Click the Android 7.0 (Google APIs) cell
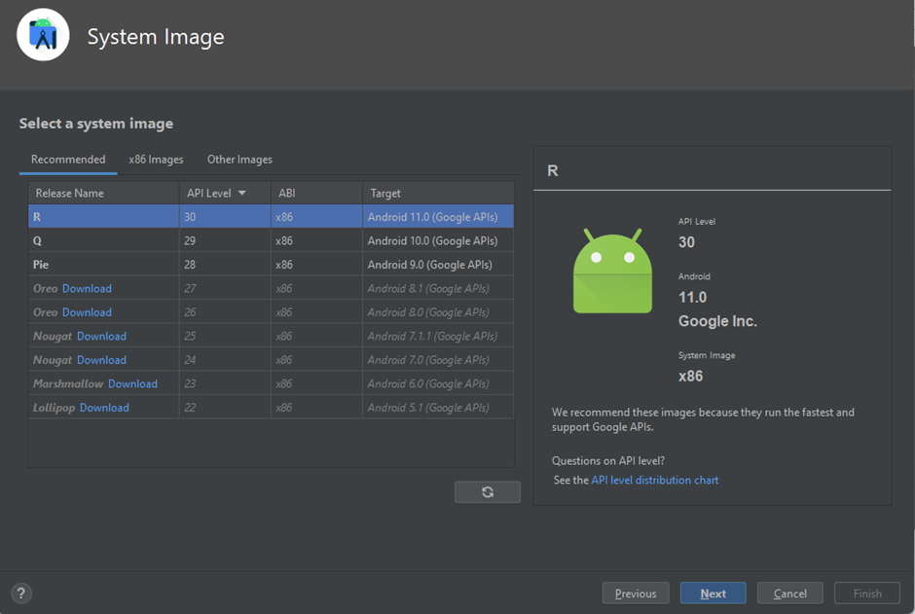Viewport: 915px width, 614px height. pyautogui.click(x=438, y=360)
